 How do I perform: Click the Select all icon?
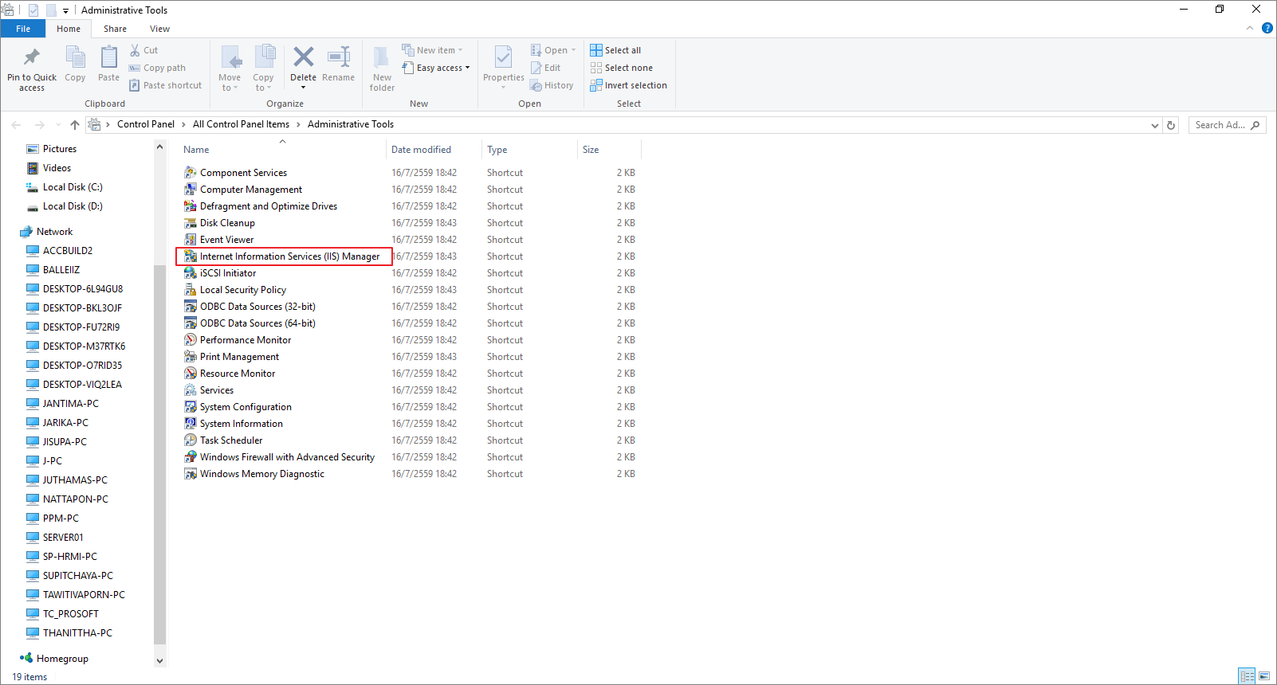(596, 50)
